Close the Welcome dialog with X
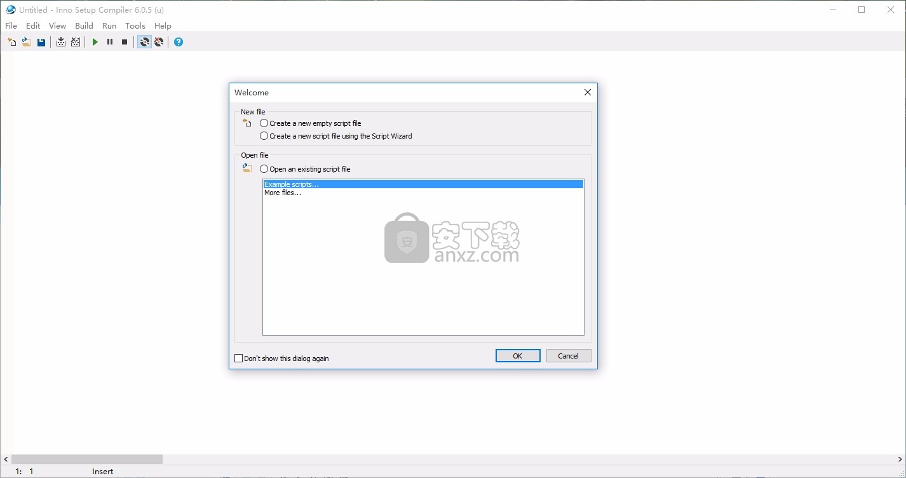The width and height of the screenshot is (906, 478). pyautogui.click(x=588, y=92)
